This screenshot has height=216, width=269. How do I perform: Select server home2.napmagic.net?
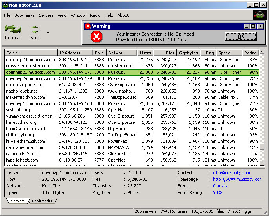(132, 129)
